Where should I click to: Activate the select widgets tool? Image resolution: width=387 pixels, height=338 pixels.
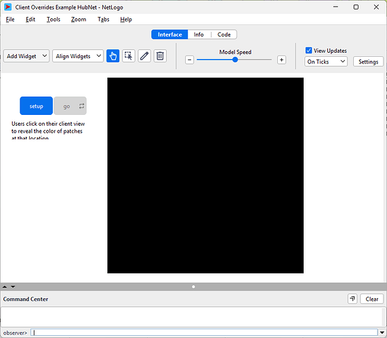129,56
